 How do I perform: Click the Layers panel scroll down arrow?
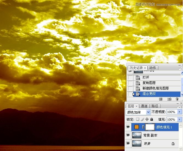(x=181, y=149)
